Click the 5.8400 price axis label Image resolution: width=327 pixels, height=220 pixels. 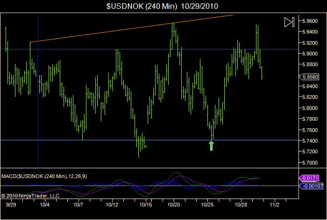pyautogui.click(x=310, y=86)
